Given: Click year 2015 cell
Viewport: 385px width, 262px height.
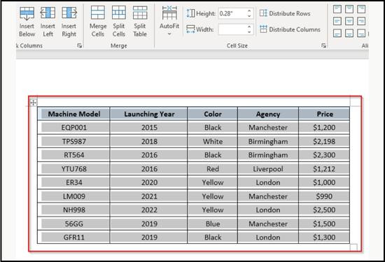Looking at the screenshot, I should pyautogui.click(x=149, y=127).
